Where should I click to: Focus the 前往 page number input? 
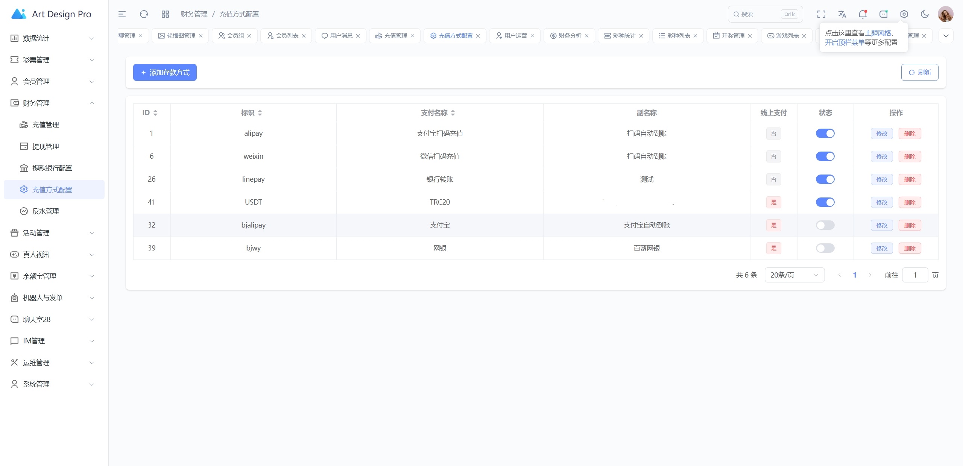[915, 275]
